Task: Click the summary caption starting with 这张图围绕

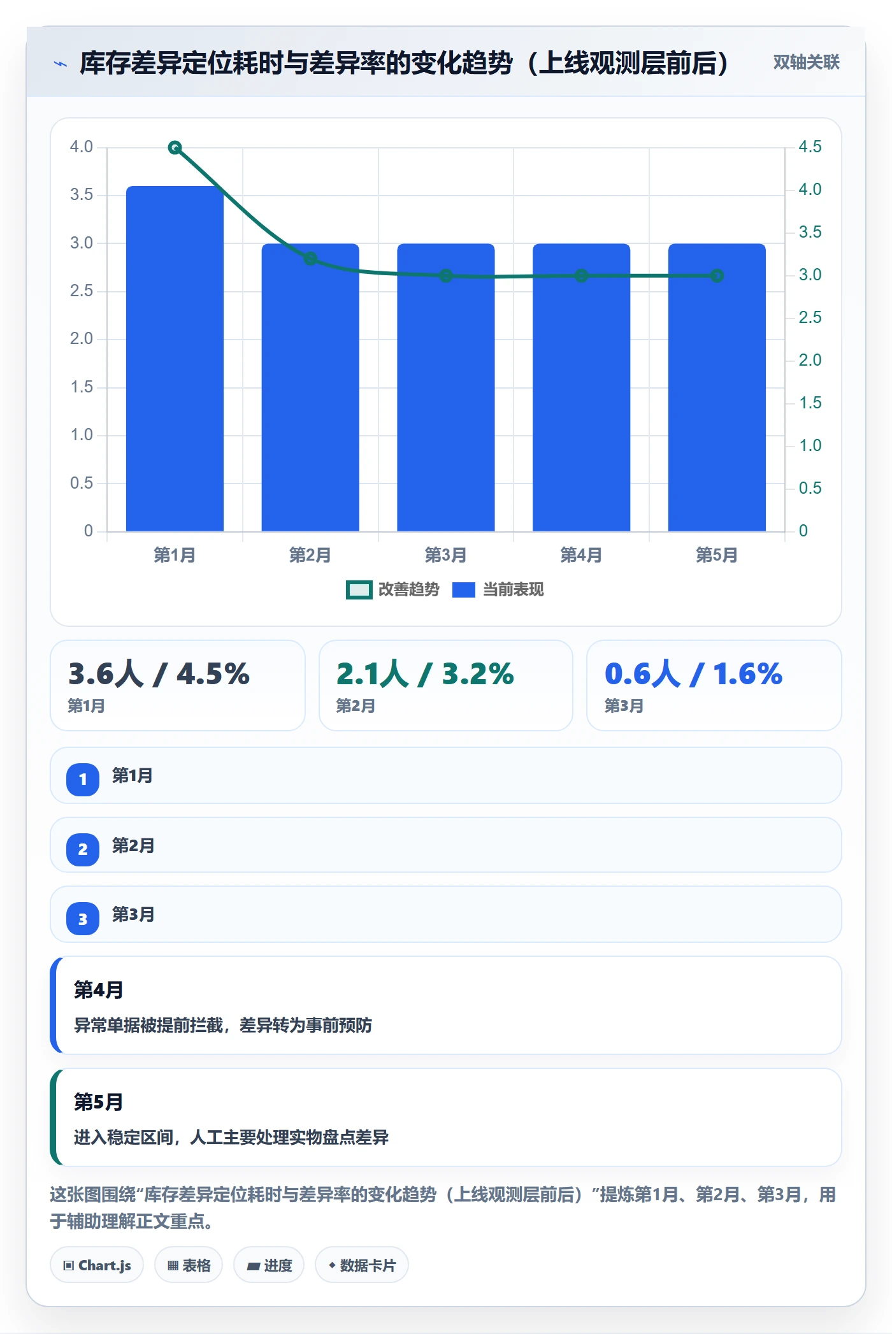Action: pos(443,1208)
